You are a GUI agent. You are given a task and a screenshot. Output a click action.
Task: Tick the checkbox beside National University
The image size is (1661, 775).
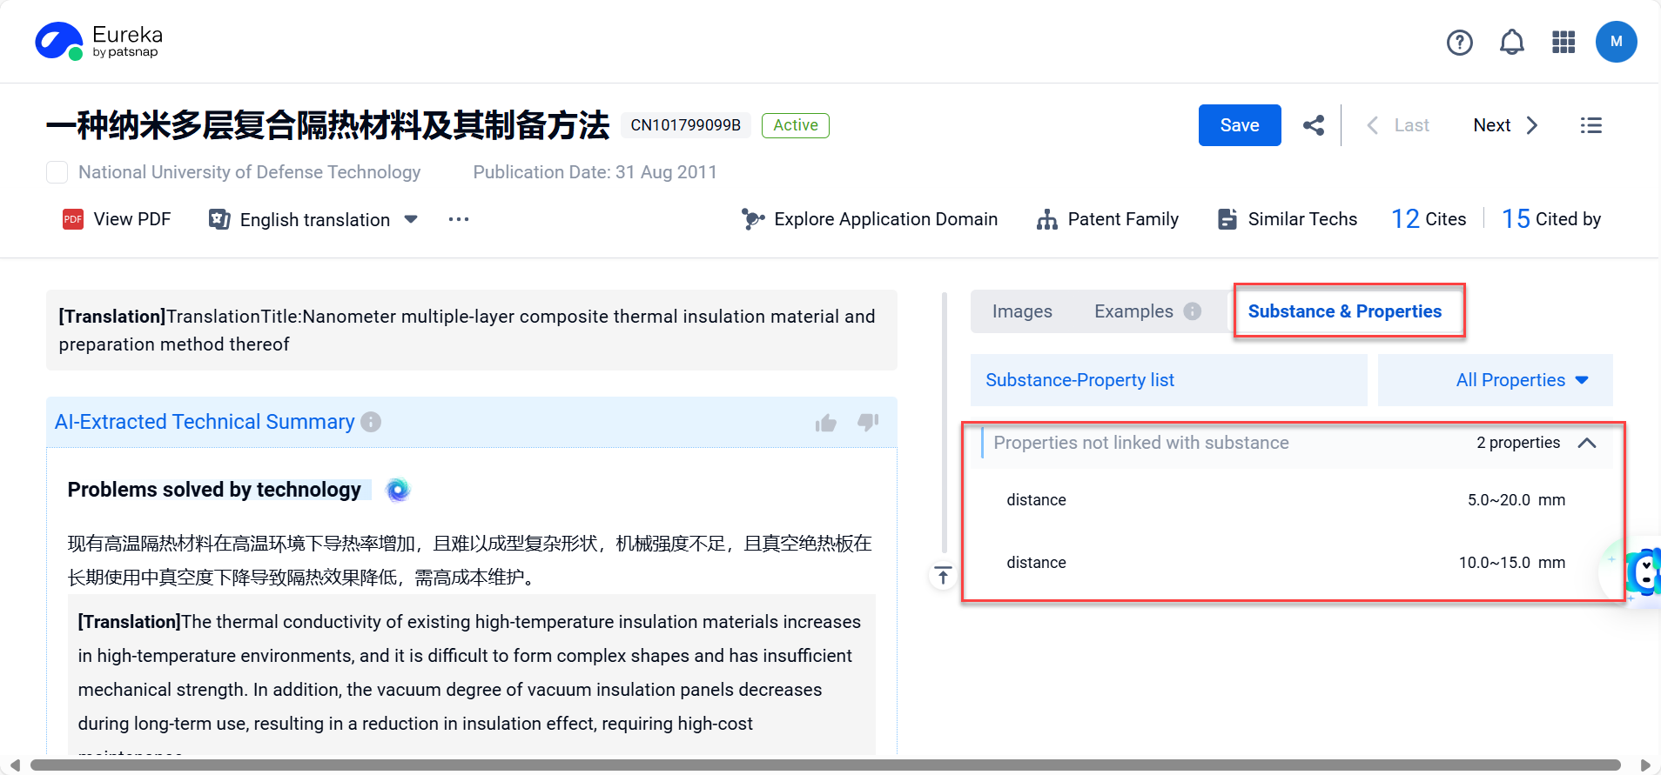click(x=57, y=172)
